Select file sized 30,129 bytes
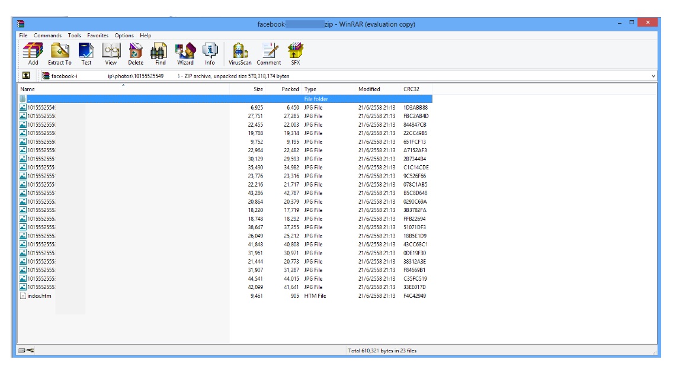Viewport: 673px width, 379px height. tap(225, 159)
